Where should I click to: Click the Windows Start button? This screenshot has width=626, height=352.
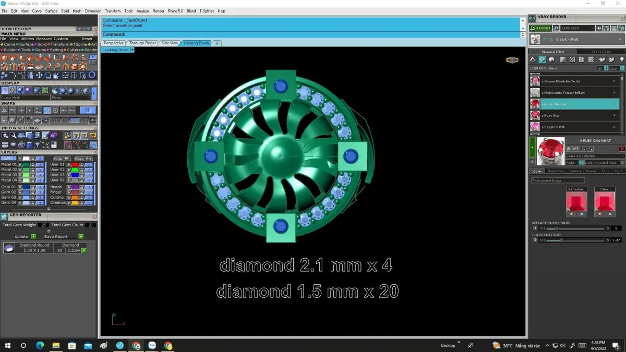7,345
